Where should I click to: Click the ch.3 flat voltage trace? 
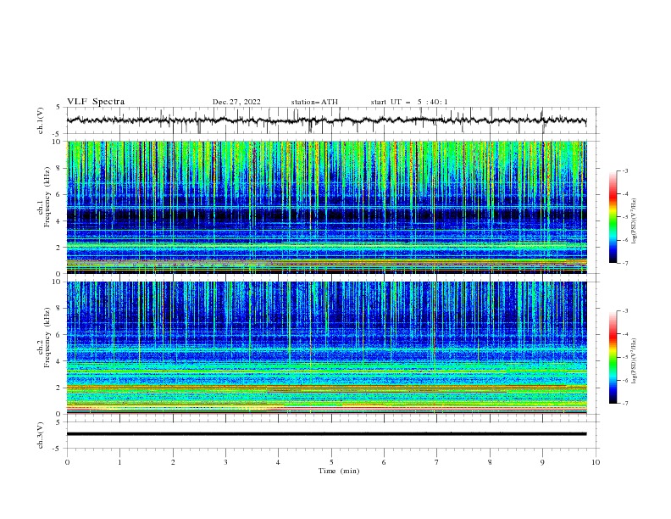click(326, 434)
